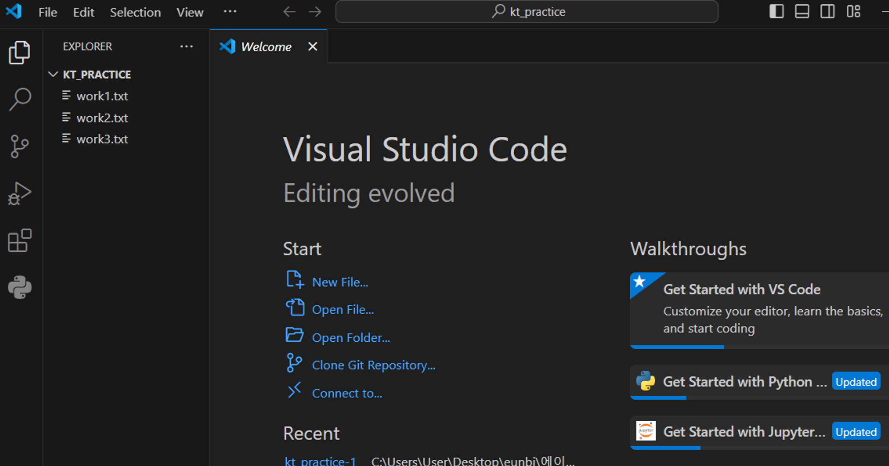This screenshot has height=466, width=889.
Task: Open the Run and Debug view
Action: click(20, 194)
